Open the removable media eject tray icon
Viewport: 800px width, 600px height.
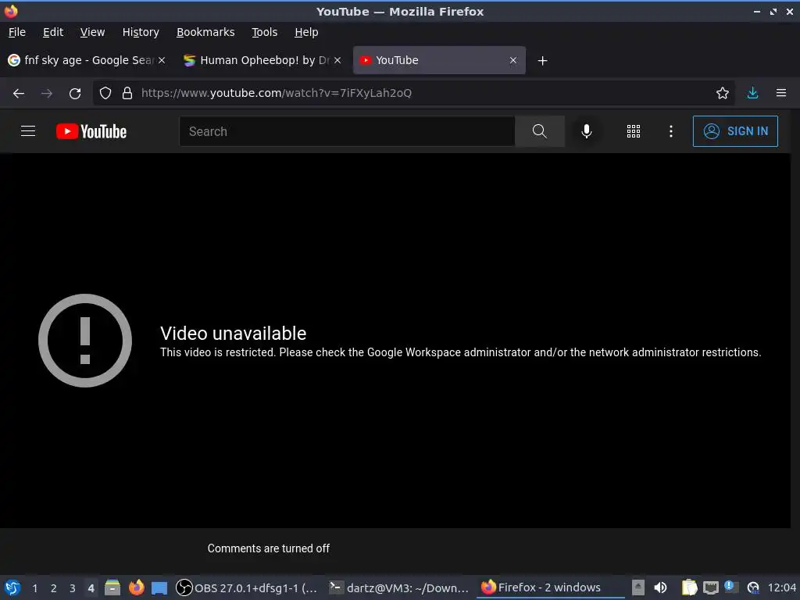637,587
